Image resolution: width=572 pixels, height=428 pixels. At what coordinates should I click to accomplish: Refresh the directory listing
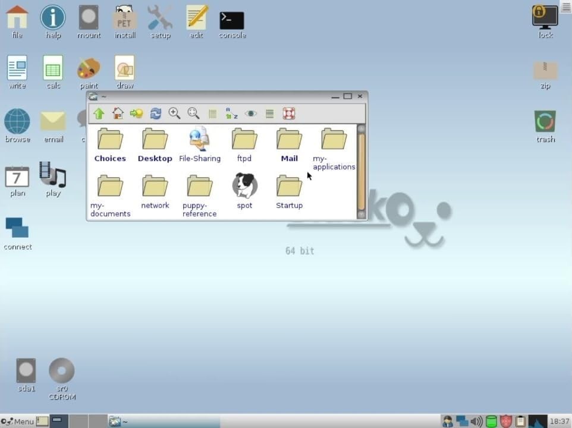pos(156,114)
